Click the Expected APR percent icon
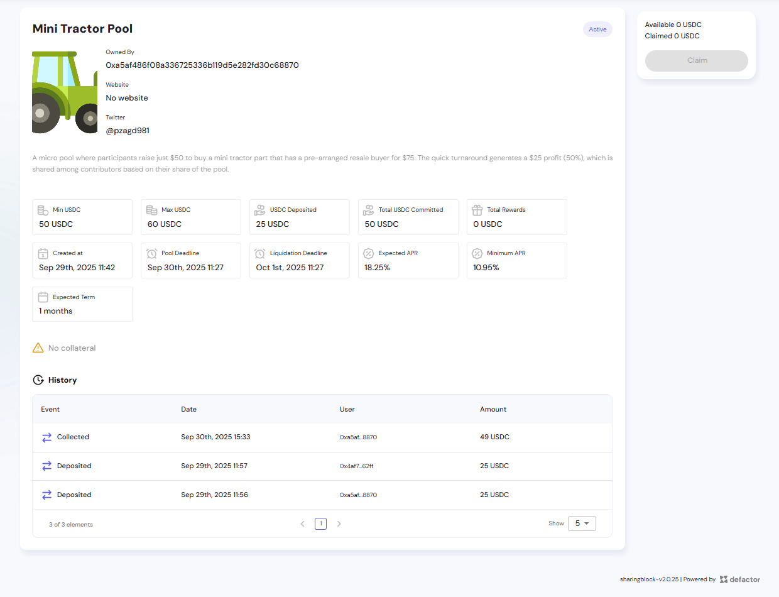Viewport: 779px width, 597px height. coord(369,254)
